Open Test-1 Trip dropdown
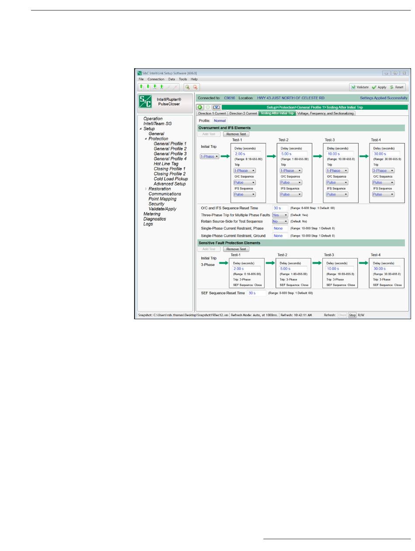The height and width of the screenshot is (551, 415). point(245,171)
